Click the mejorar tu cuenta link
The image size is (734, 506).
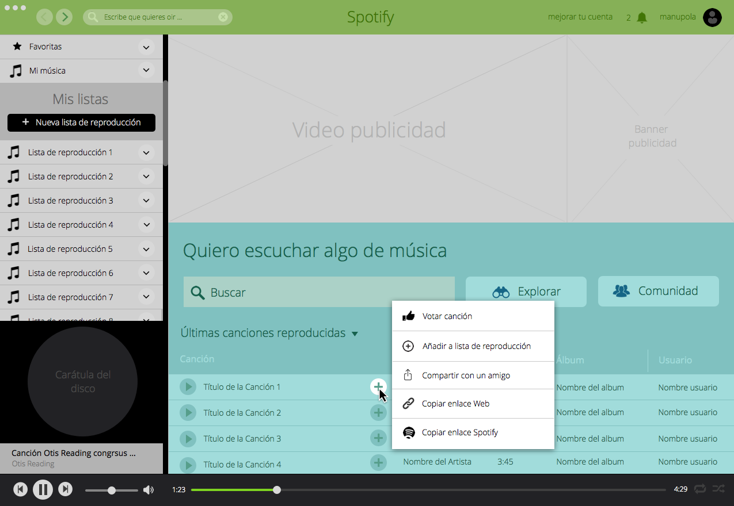point(580,17)
